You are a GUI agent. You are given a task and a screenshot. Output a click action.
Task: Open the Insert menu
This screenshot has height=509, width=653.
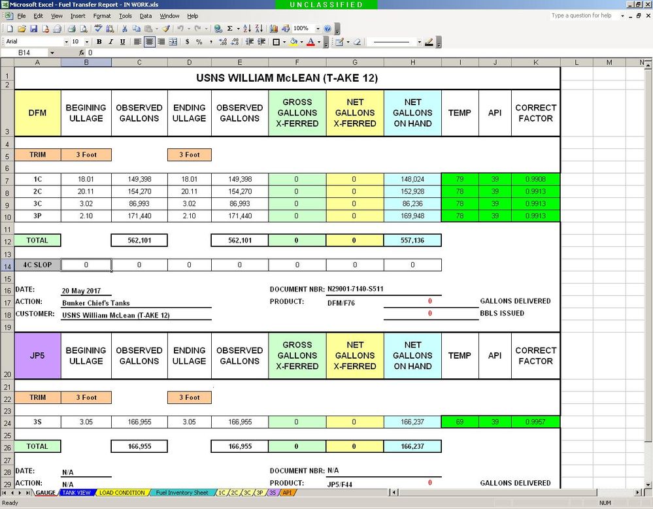tap(78, 16)
